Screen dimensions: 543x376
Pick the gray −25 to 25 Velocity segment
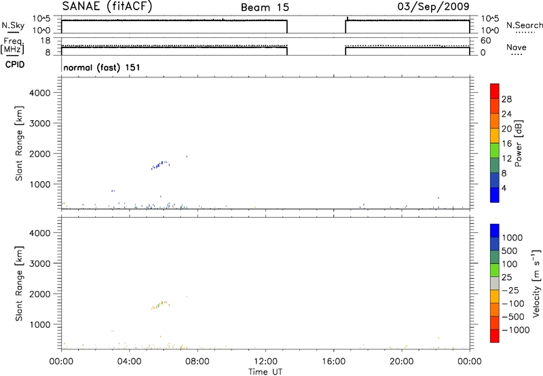point(495,283)
